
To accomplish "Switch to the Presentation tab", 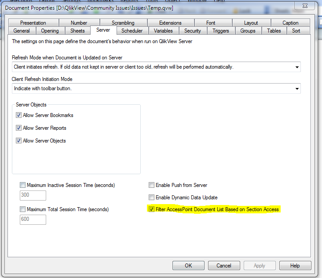I will pos(33,23).
